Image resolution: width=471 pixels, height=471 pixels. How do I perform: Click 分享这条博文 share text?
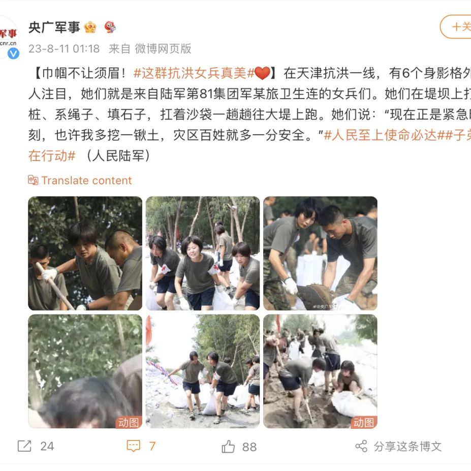tap(407, 447)
